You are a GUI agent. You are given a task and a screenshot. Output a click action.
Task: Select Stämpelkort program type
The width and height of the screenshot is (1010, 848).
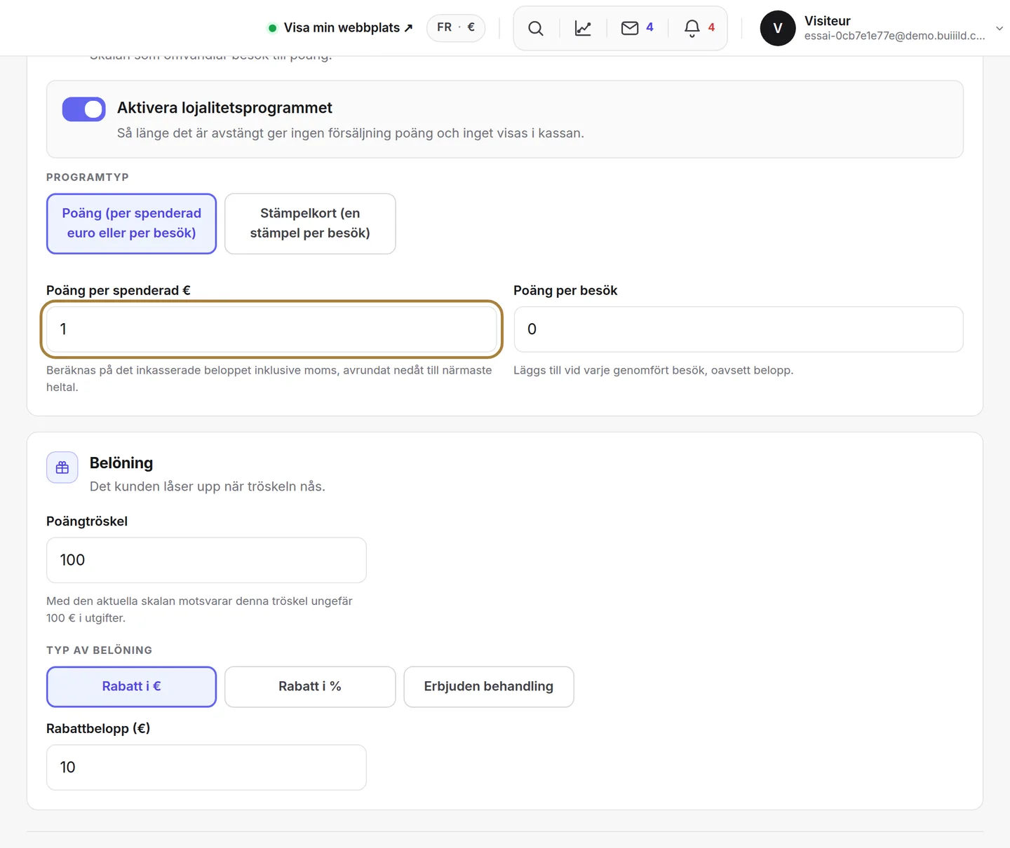coord(310,224)
